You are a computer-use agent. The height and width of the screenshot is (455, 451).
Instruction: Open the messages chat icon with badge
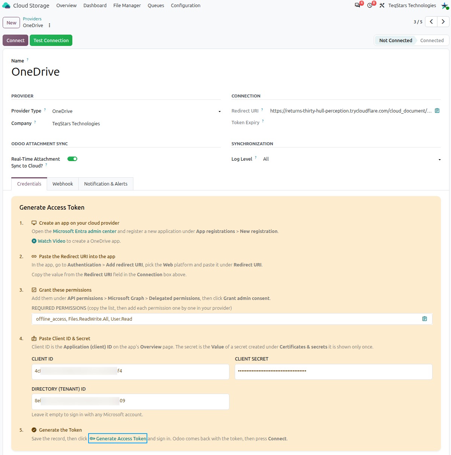(358, 5)
